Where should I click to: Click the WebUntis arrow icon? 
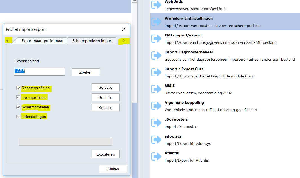point(156,5)
